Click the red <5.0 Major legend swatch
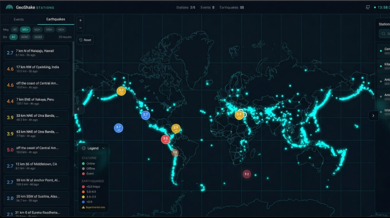 click(83, 187)
